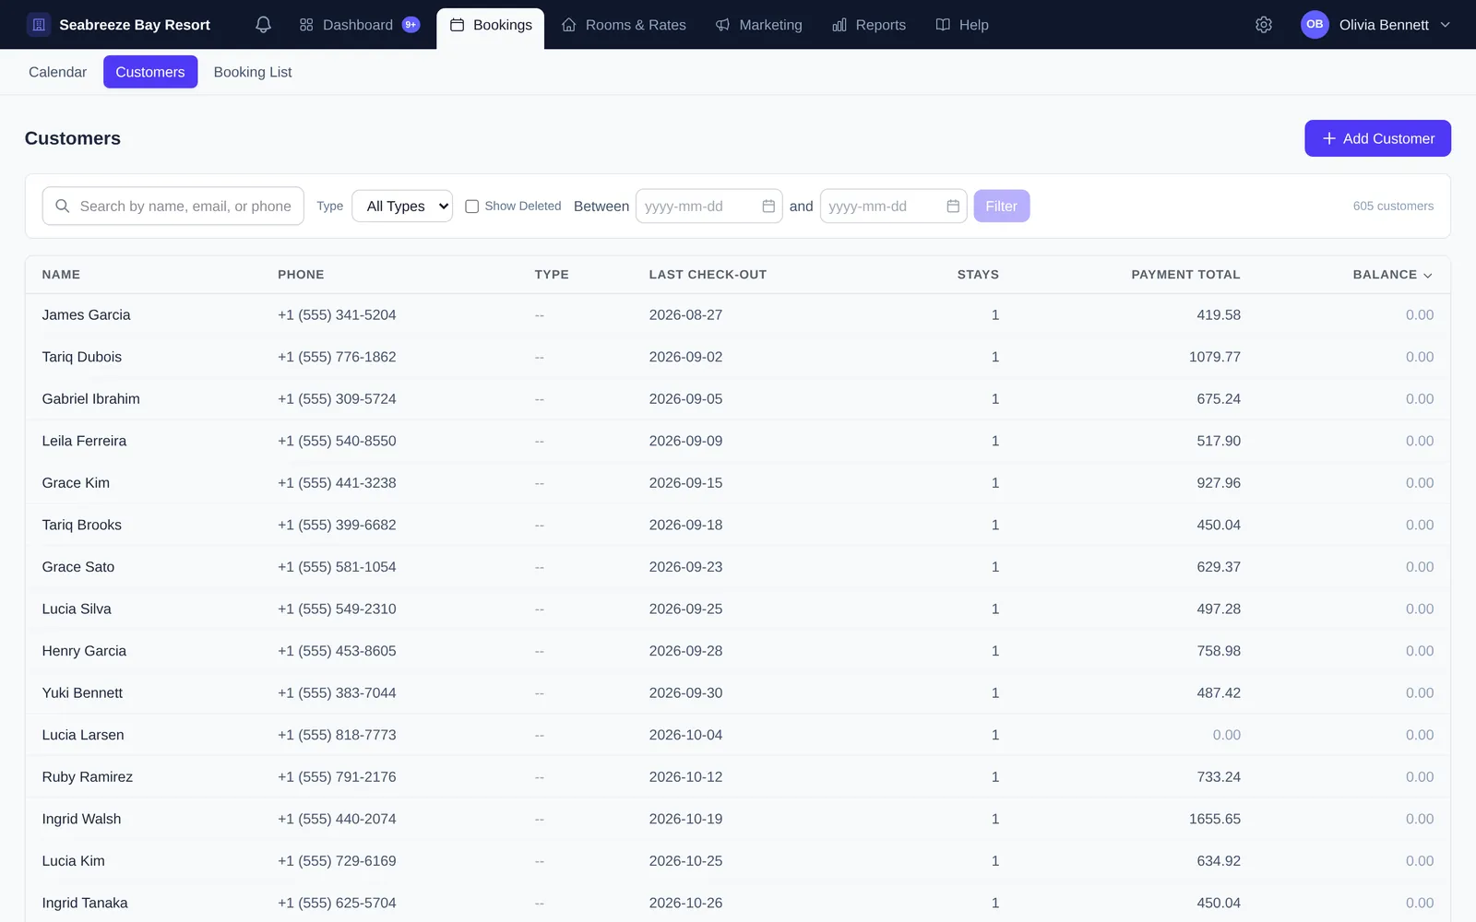Image resolution: width=1476 pixels, height=922 pixels.
Task: Click the 605 customers count
Action: (x=1393, y=207)
